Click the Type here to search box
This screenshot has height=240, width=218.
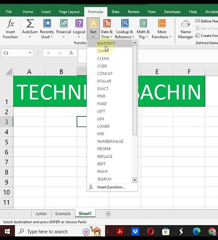point(60,231)
